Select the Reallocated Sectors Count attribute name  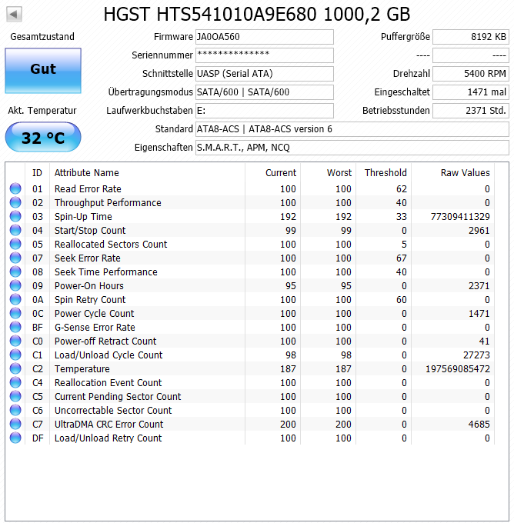tap(111, 244)
